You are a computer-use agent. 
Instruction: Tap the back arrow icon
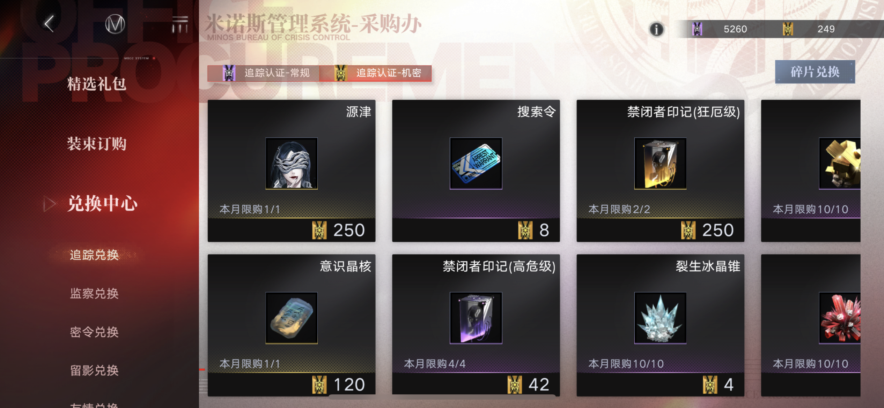tap(49, 24)
